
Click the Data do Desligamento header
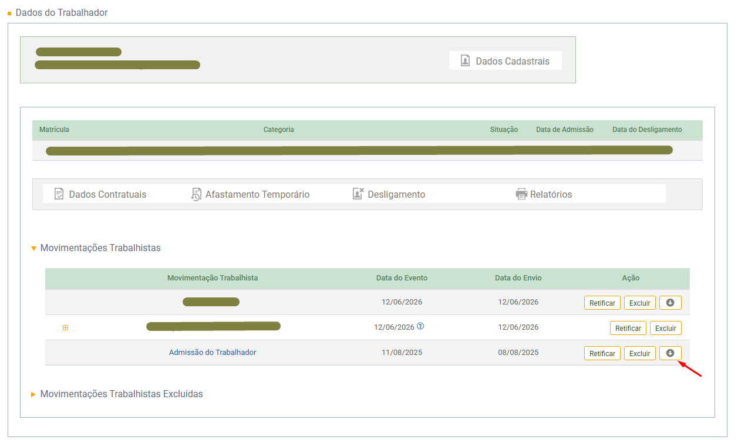coord(647,130)
